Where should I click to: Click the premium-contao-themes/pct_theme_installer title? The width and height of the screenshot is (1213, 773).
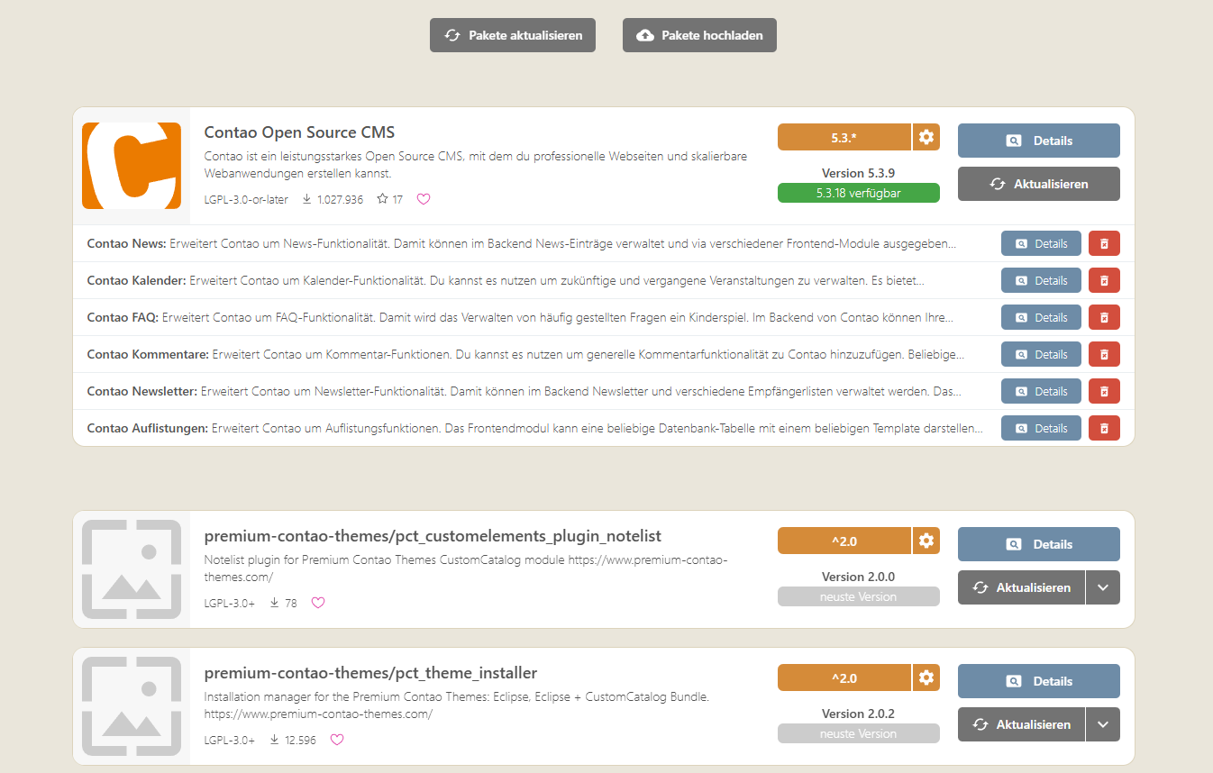(370, 673)
